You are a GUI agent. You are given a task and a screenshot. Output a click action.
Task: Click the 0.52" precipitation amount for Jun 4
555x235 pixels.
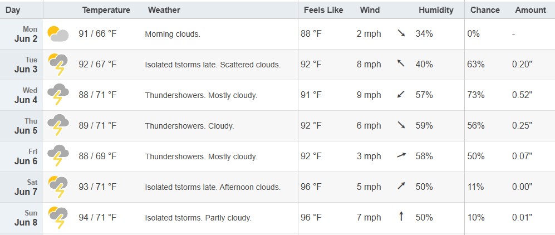(x=522, y=95)
